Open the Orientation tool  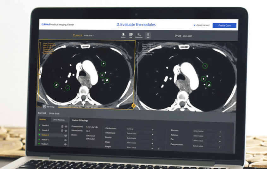click(x=139, y=35)
